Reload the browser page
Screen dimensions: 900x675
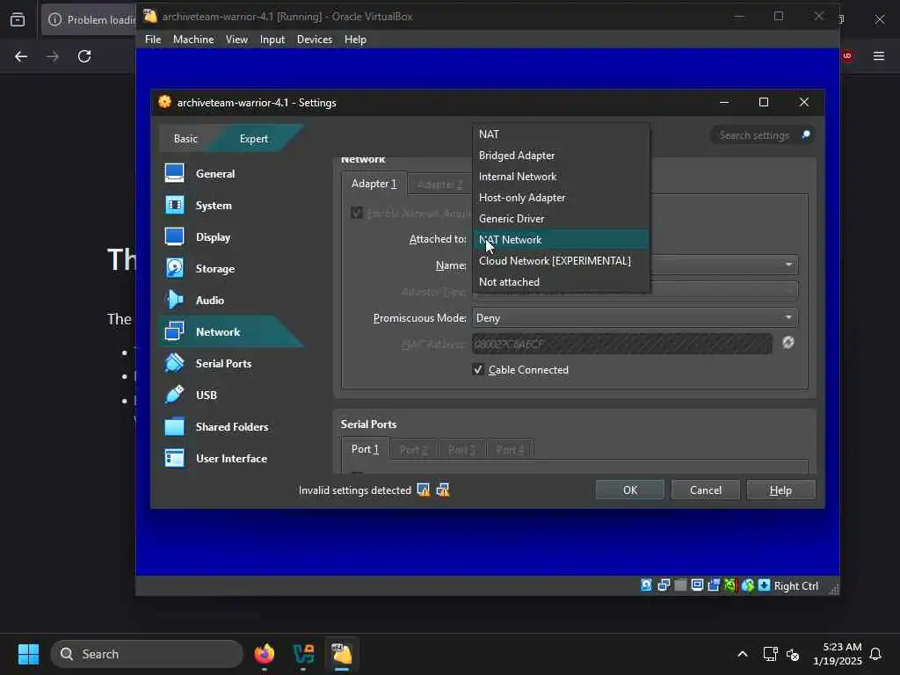84,56
